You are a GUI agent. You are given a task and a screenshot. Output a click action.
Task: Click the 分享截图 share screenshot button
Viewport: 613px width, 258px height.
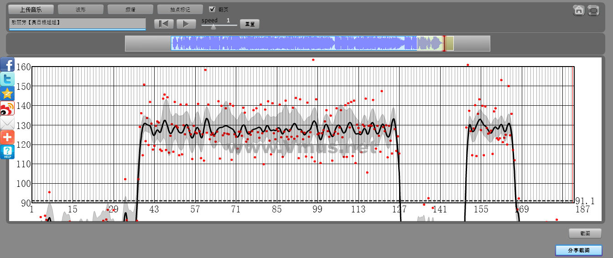[x=578, y=250]
